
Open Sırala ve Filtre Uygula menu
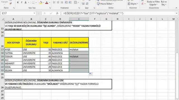[153, 3]
